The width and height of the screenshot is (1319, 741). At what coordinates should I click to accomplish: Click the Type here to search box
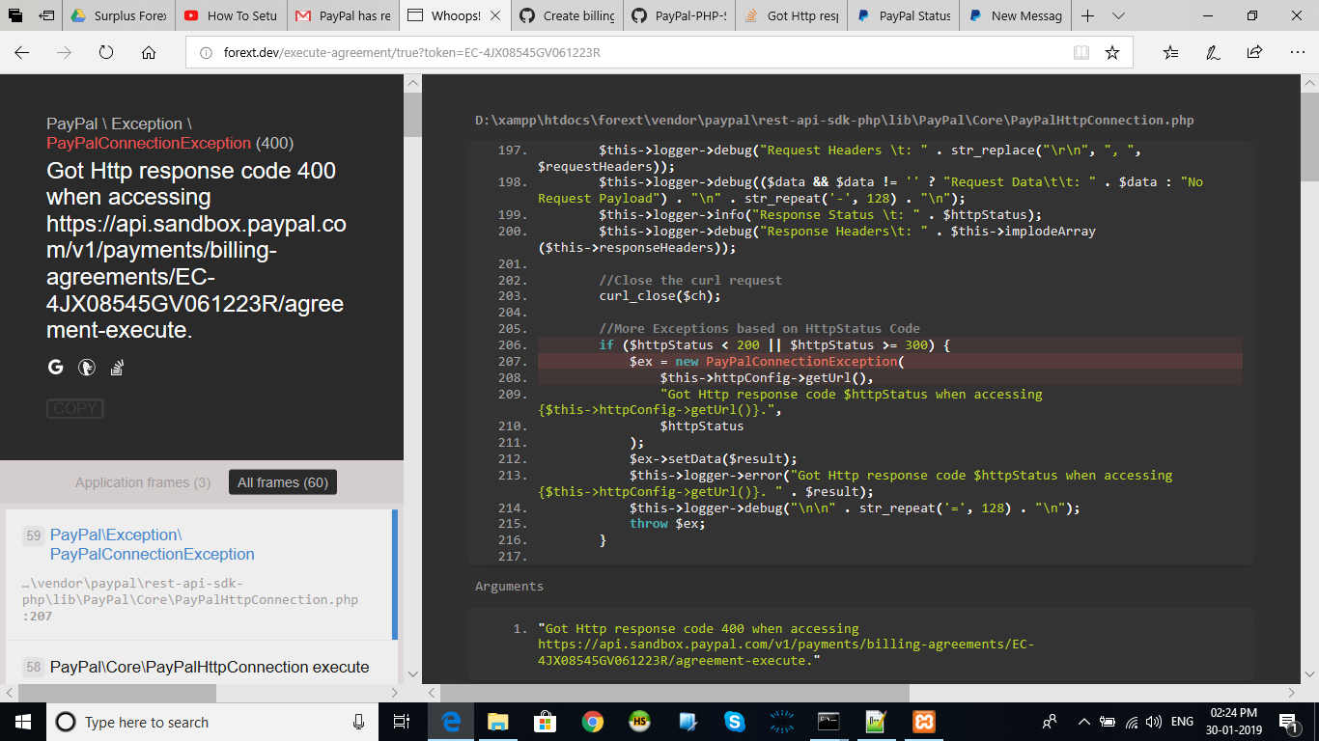coord(212,722)
